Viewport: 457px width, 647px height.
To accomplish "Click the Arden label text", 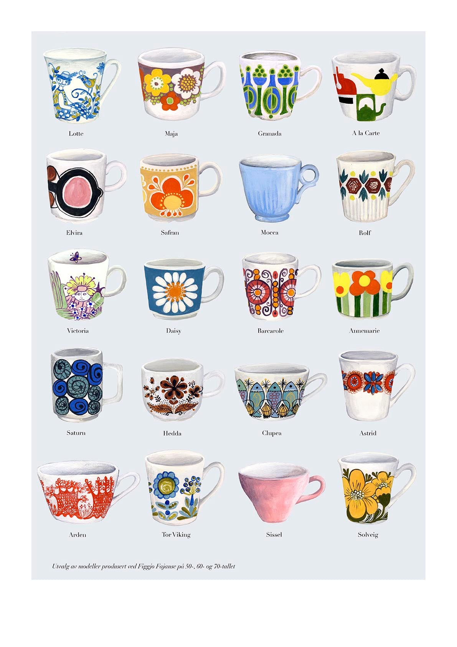I will click(x=78, y=534).
